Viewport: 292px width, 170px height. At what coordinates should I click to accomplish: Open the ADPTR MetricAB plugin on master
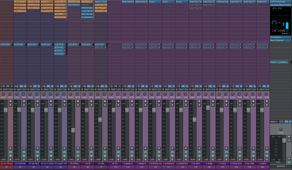click(281, 2)
